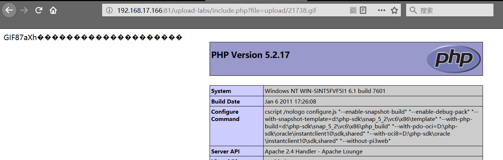Focus the 搜索 search field
Screen dimensions: 503x160
(x=452, y=10)
